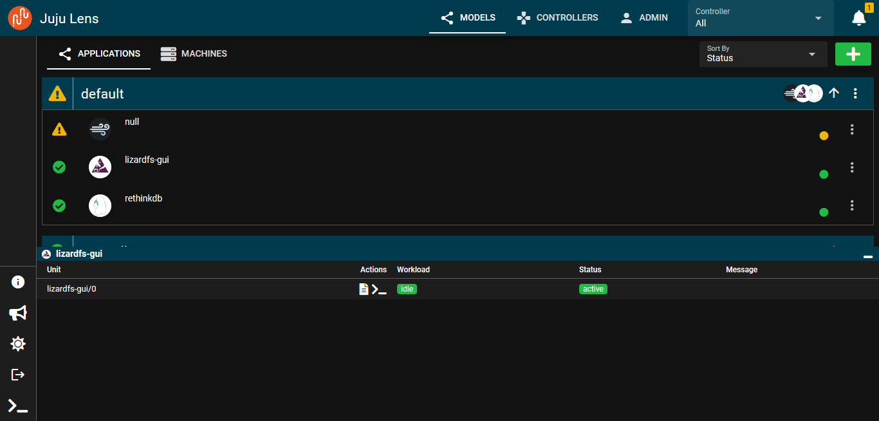Screen dimensions: 879x421
Task: Click the lizardfs-gui panel title text
Action: click(x=79, y=254)
